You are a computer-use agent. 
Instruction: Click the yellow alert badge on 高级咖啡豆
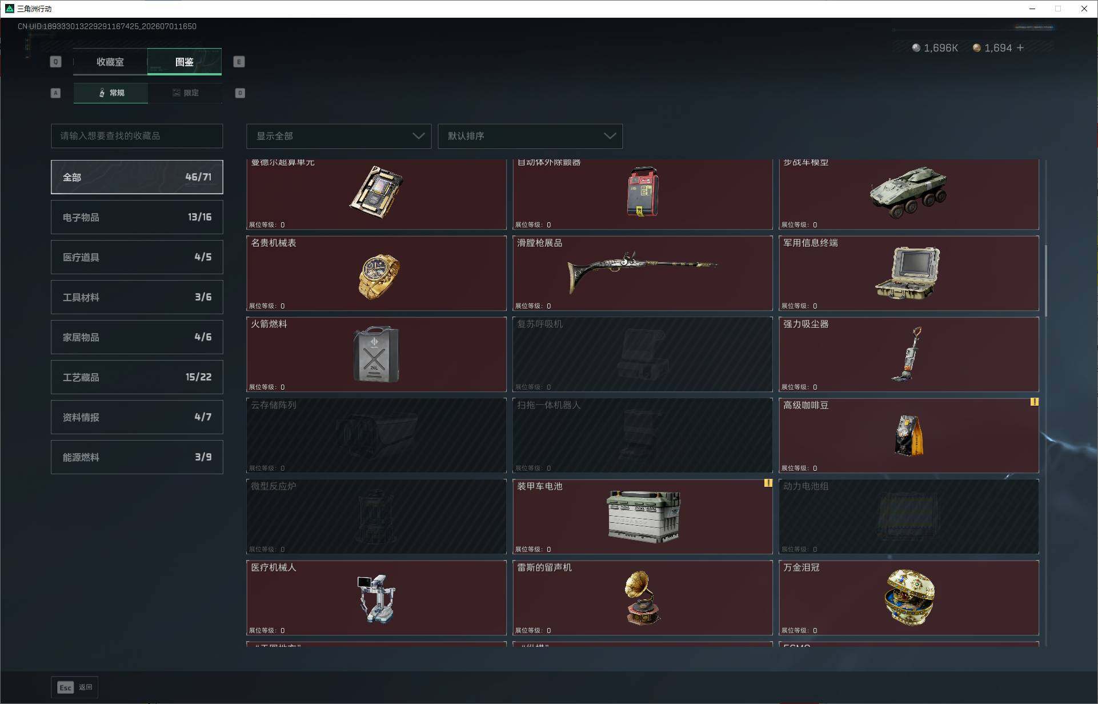click(x=1035, y=402)
